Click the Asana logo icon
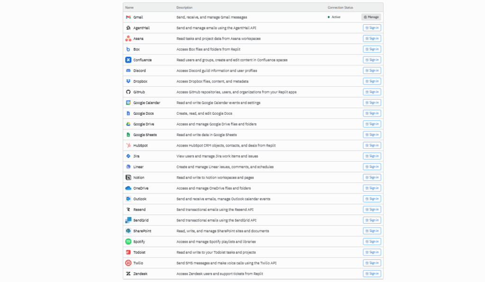The image size is (485, 282). point(128,39)
